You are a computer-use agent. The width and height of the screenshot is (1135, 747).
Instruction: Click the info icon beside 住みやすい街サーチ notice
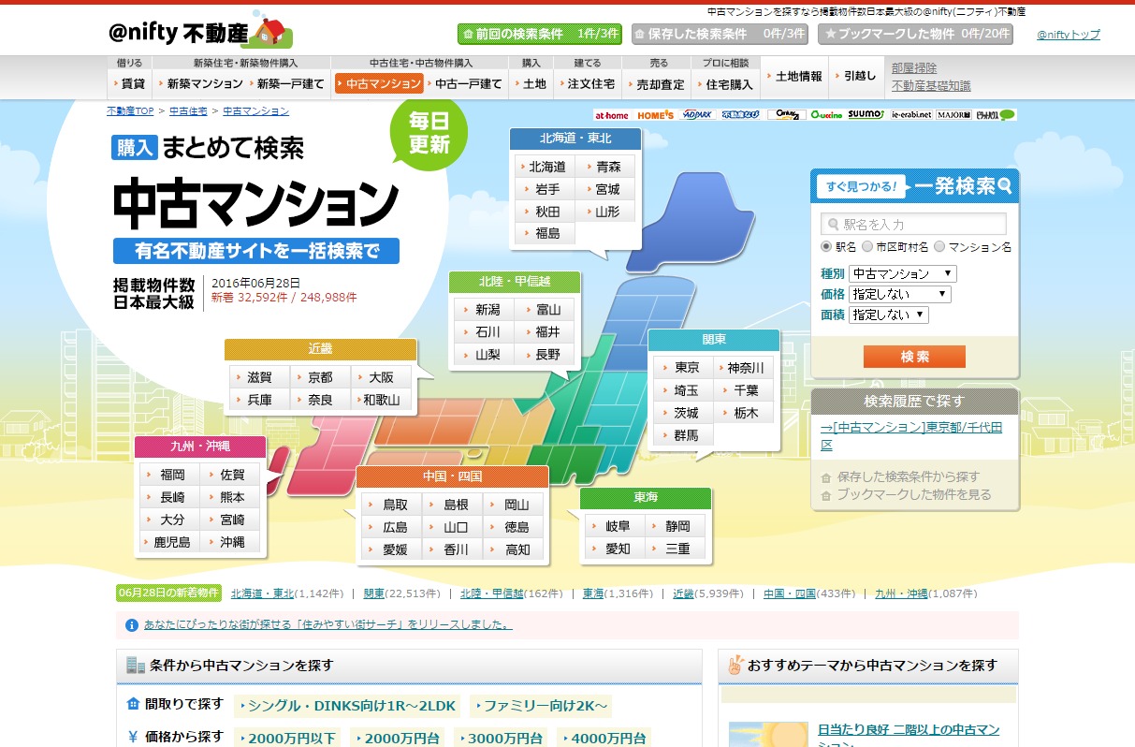pos(132,624)
